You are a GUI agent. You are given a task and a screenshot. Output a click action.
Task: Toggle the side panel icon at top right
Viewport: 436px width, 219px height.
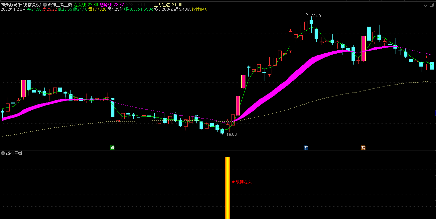(x=432, y=5)
